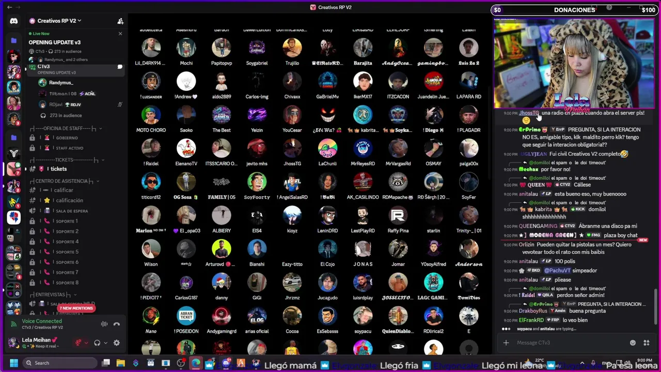661x372 pixels.
Task: Click audience member The Best avatar
Action: pyautogui.click(x=222, y=115)
